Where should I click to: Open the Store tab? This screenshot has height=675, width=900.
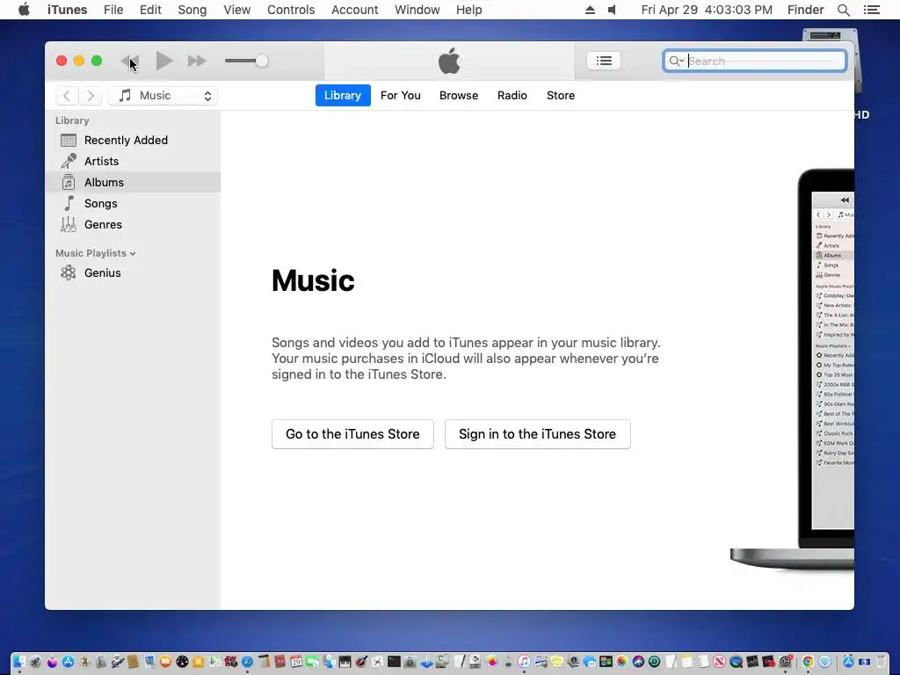click(561, 95)
